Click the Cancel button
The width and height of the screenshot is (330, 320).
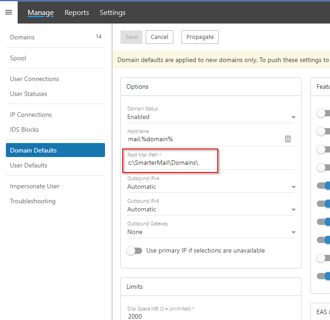[x=159, y=37]
